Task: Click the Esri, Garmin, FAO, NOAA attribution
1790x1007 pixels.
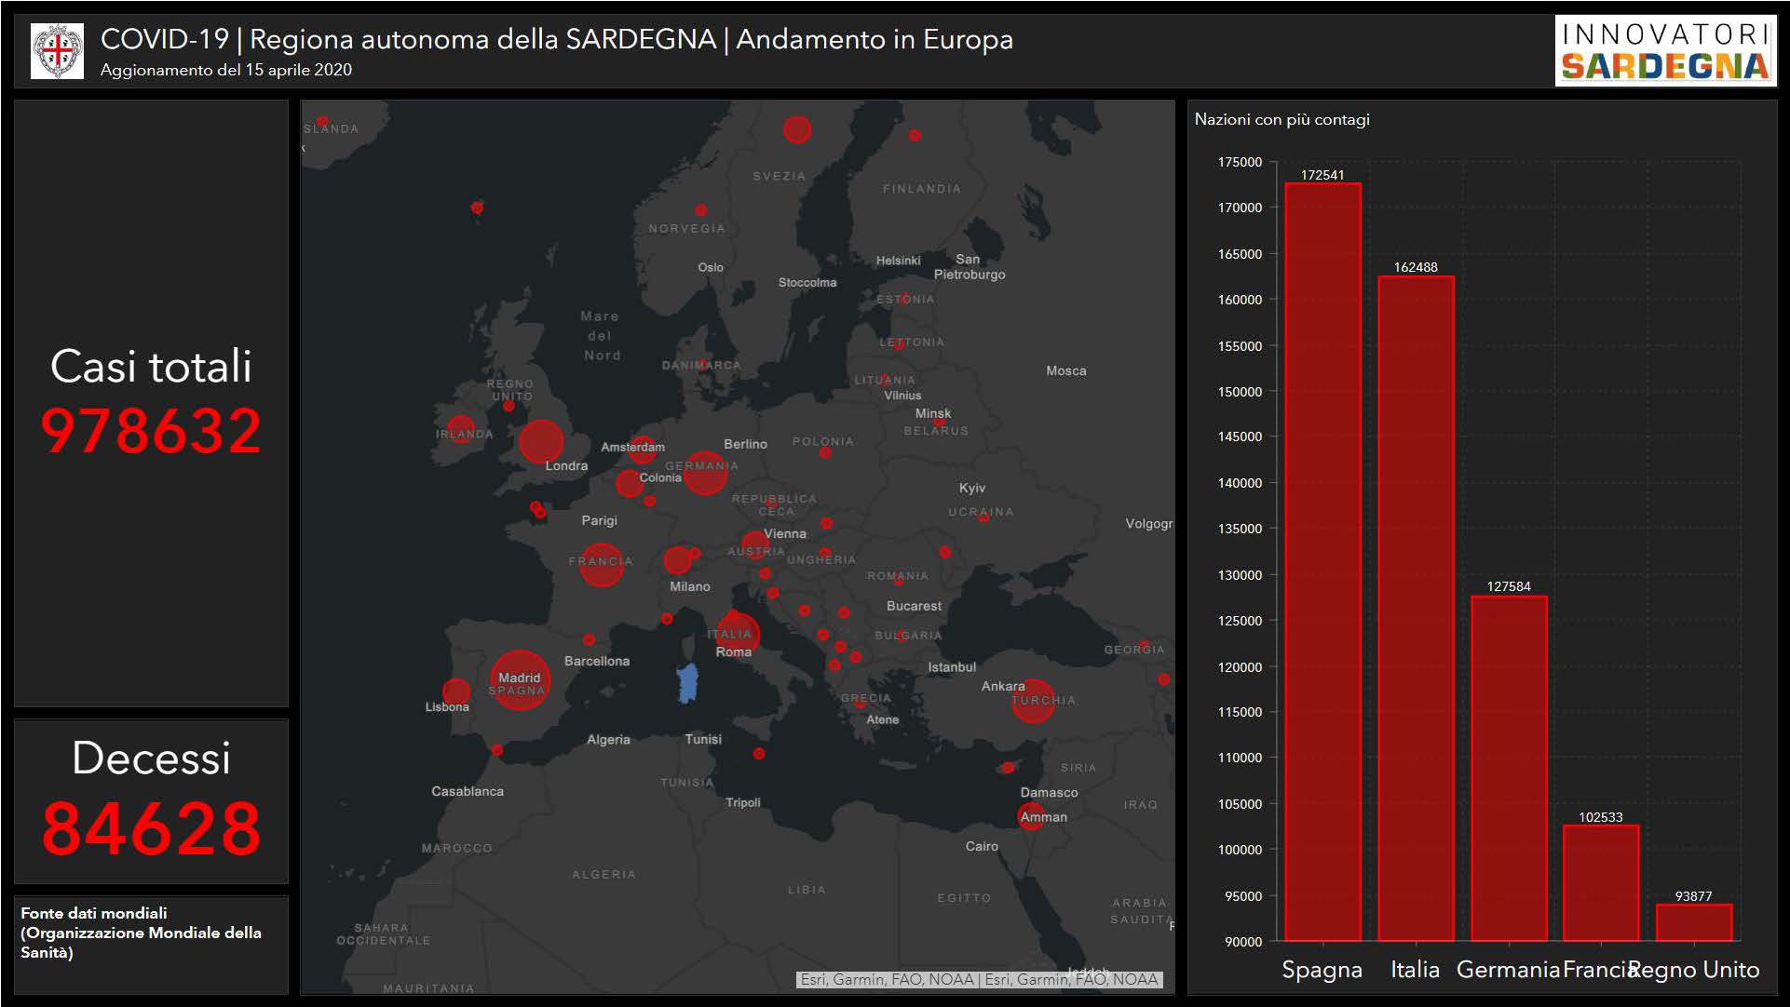Action: (979, 979)
